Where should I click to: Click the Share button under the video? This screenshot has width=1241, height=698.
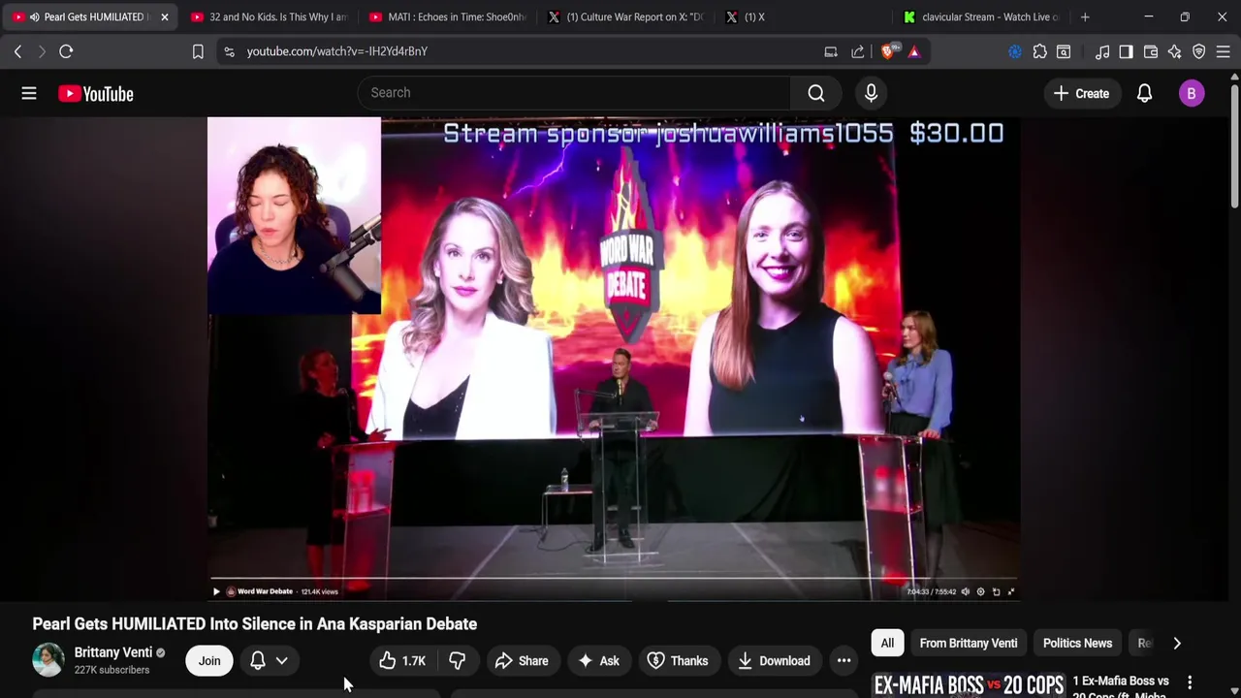tap(522, 660)
